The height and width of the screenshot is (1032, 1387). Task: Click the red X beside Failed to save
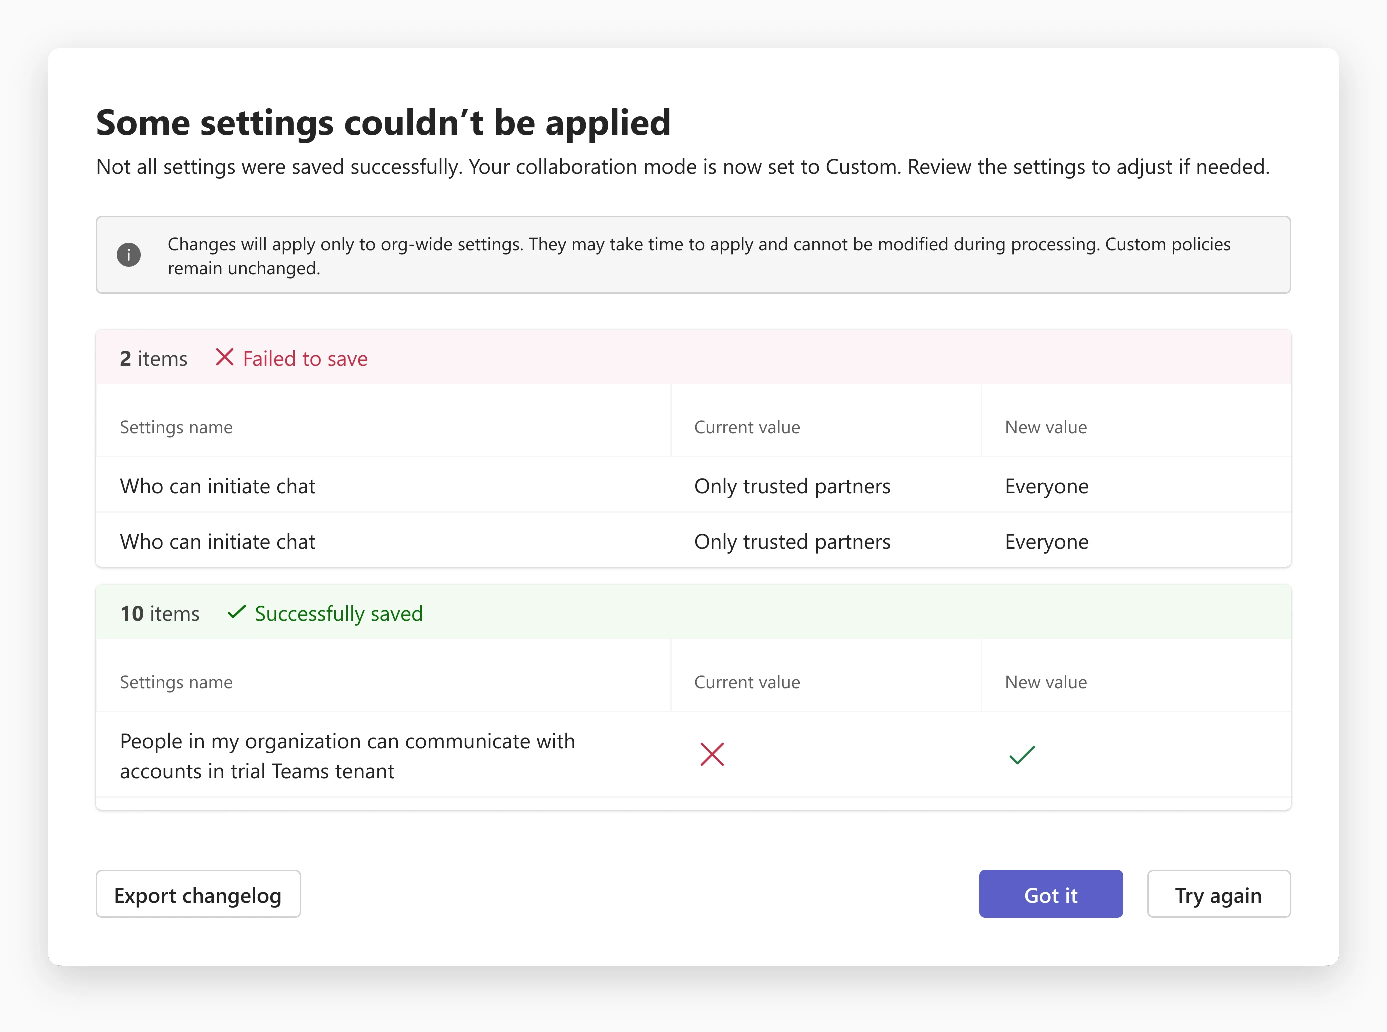pos(224,358)
